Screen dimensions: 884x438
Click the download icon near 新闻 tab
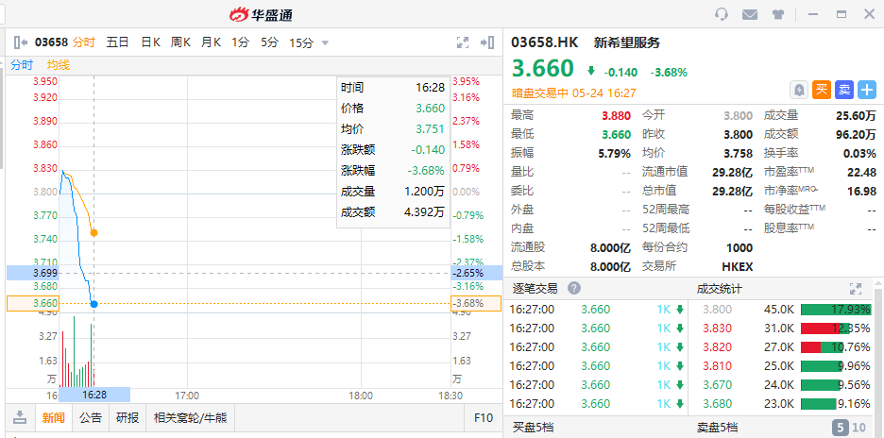[20, 418]
